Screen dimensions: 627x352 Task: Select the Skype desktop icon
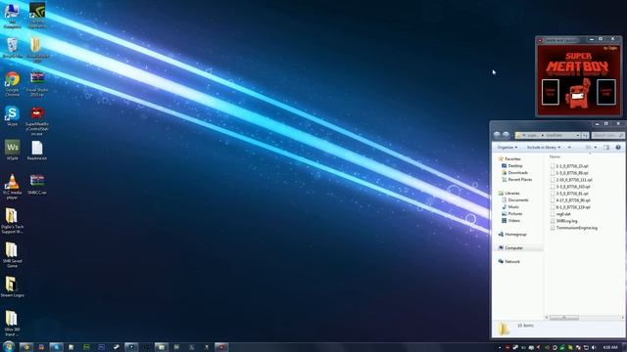click(x=12, y=116)
